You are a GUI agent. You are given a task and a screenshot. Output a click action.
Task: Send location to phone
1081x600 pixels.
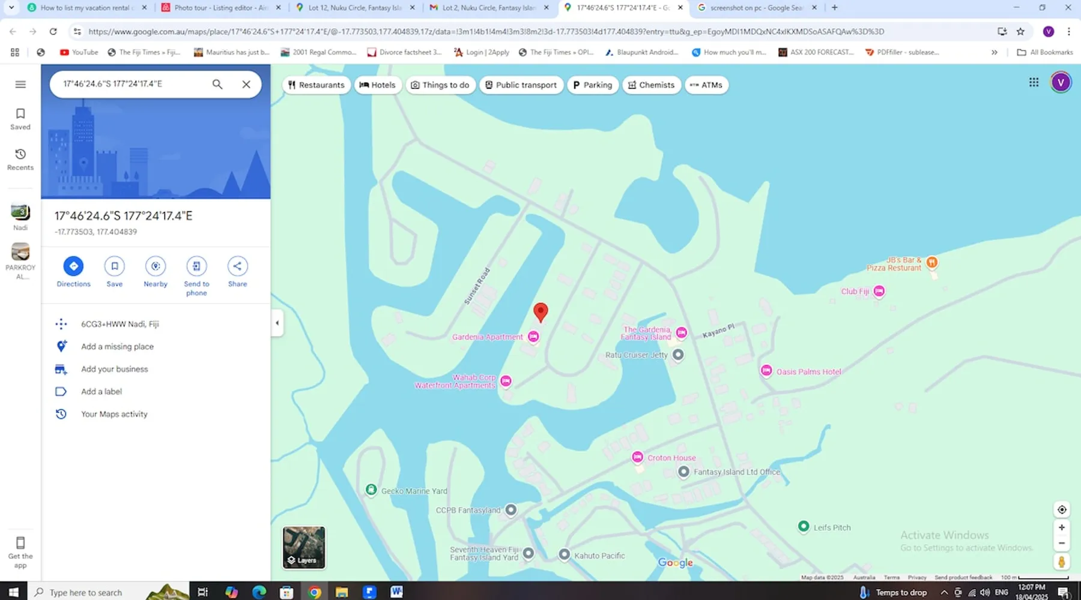(x=196, y=266)
